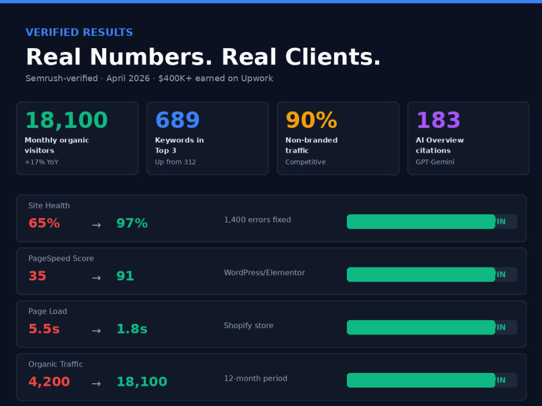Click the Organic Traffic progress bar
The width and height of the screenshot is (542, 406).
pos(432,380)
